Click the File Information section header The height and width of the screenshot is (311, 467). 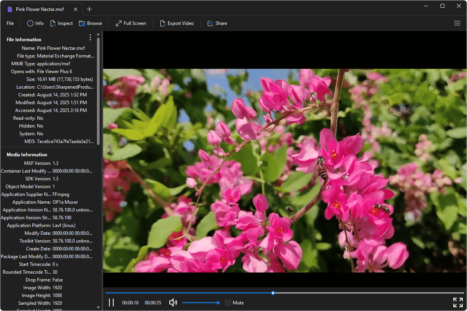(x=24, y=40)
